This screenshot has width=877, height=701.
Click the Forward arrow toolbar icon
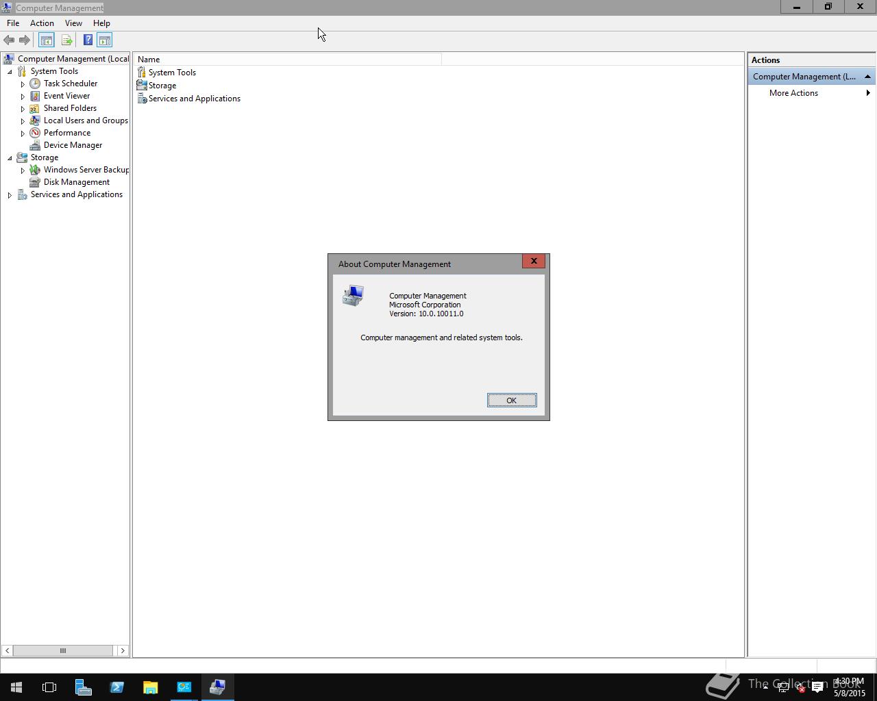click(x=25, y=40)
